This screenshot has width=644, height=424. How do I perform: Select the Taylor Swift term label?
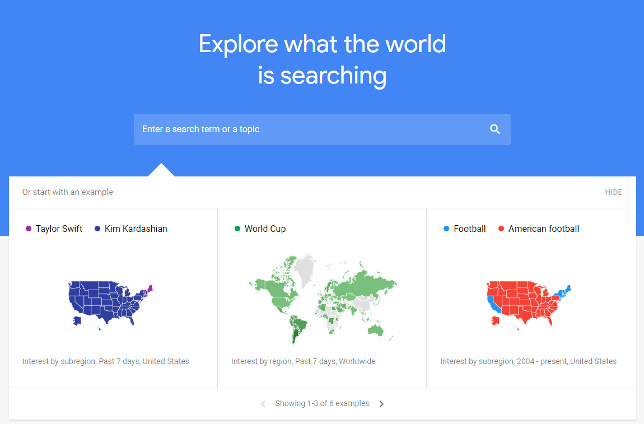(59, 229)
